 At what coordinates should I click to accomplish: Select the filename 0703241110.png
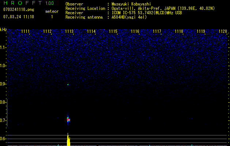16,9
